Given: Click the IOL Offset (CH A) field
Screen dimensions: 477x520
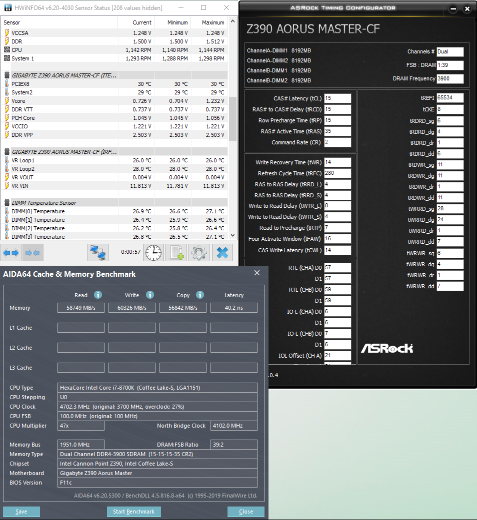Looking at the screenshot, I should click(x=337, y=356).
